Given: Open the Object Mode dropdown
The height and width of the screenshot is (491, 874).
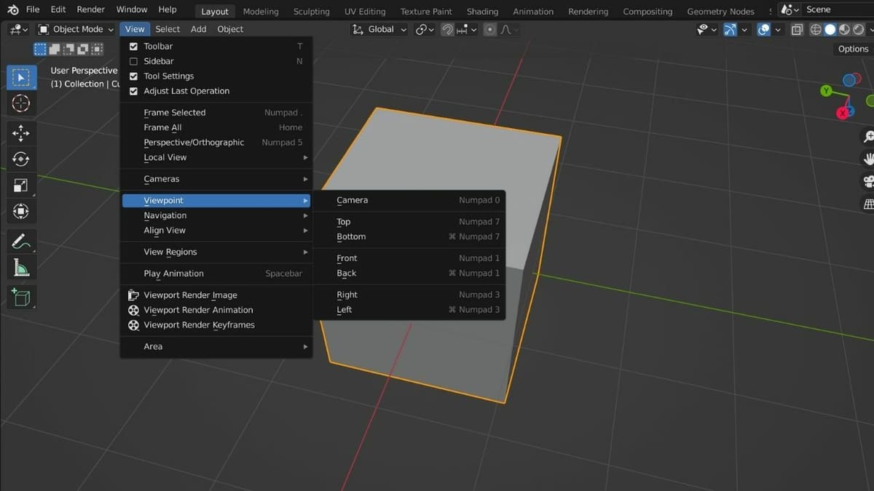Looking at the screenshot, I should pos(76,29).
